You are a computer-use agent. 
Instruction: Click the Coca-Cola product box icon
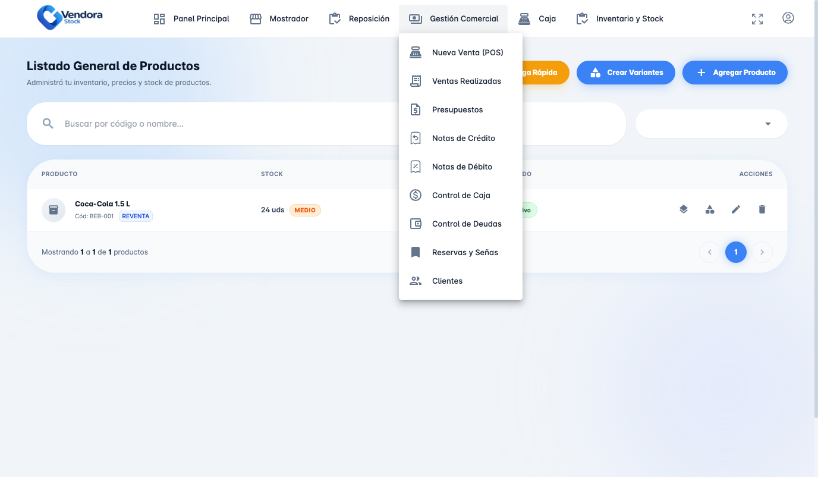click(x=54, y=210)
